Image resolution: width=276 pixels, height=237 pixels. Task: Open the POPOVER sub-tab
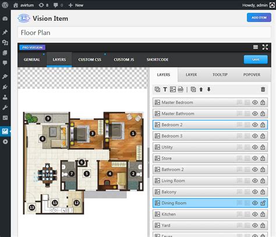coord(252,75)
